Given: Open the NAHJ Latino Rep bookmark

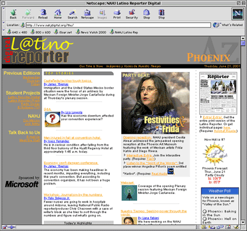Looking at the screenshot, I should [124, 32].
